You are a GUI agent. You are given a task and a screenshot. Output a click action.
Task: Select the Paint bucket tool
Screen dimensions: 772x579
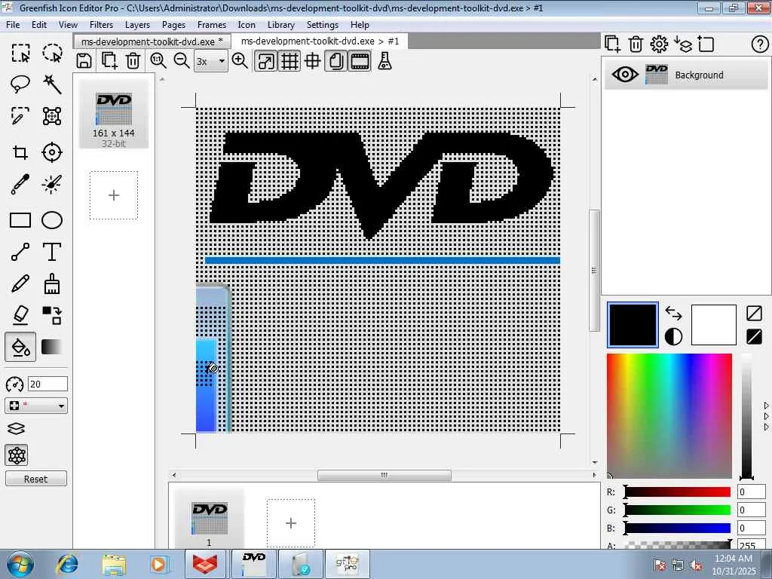click(20, 347)
